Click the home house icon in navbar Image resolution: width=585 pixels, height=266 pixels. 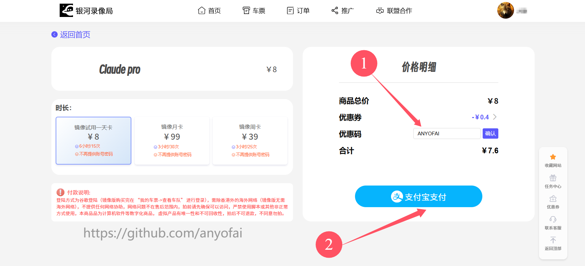coord(201,11)
